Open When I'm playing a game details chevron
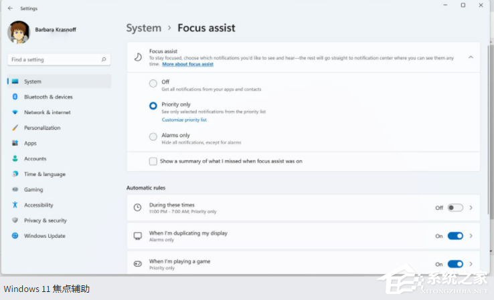Image resolution: width=494 pixels, height=300 pixels. click(471, 264)
